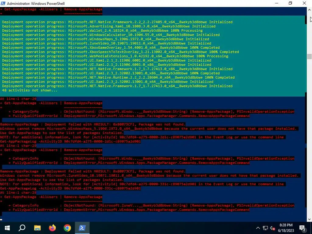Click the Microsoft.WindowsMaps Initialized progress line

[105, 39]
